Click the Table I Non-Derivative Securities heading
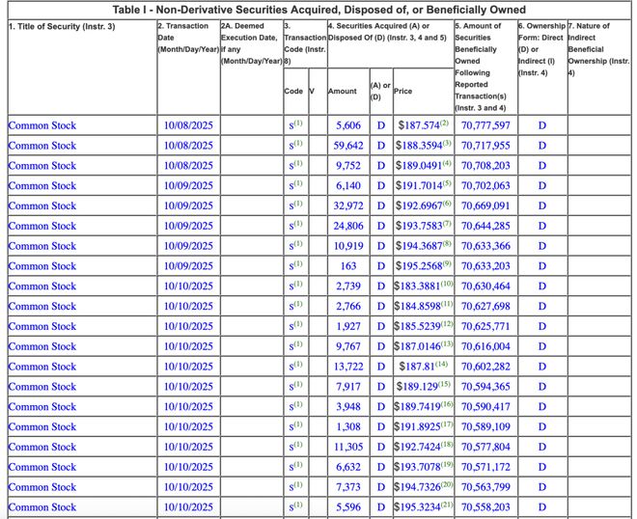The height and width of the screenshot is (519, 637). [x=318, y=10]
